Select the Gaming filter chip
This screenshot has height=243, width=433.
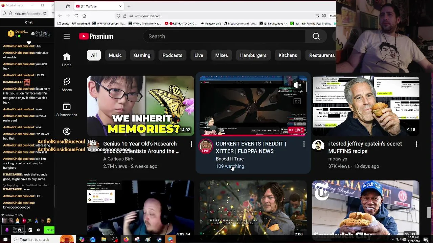[142, 55]
